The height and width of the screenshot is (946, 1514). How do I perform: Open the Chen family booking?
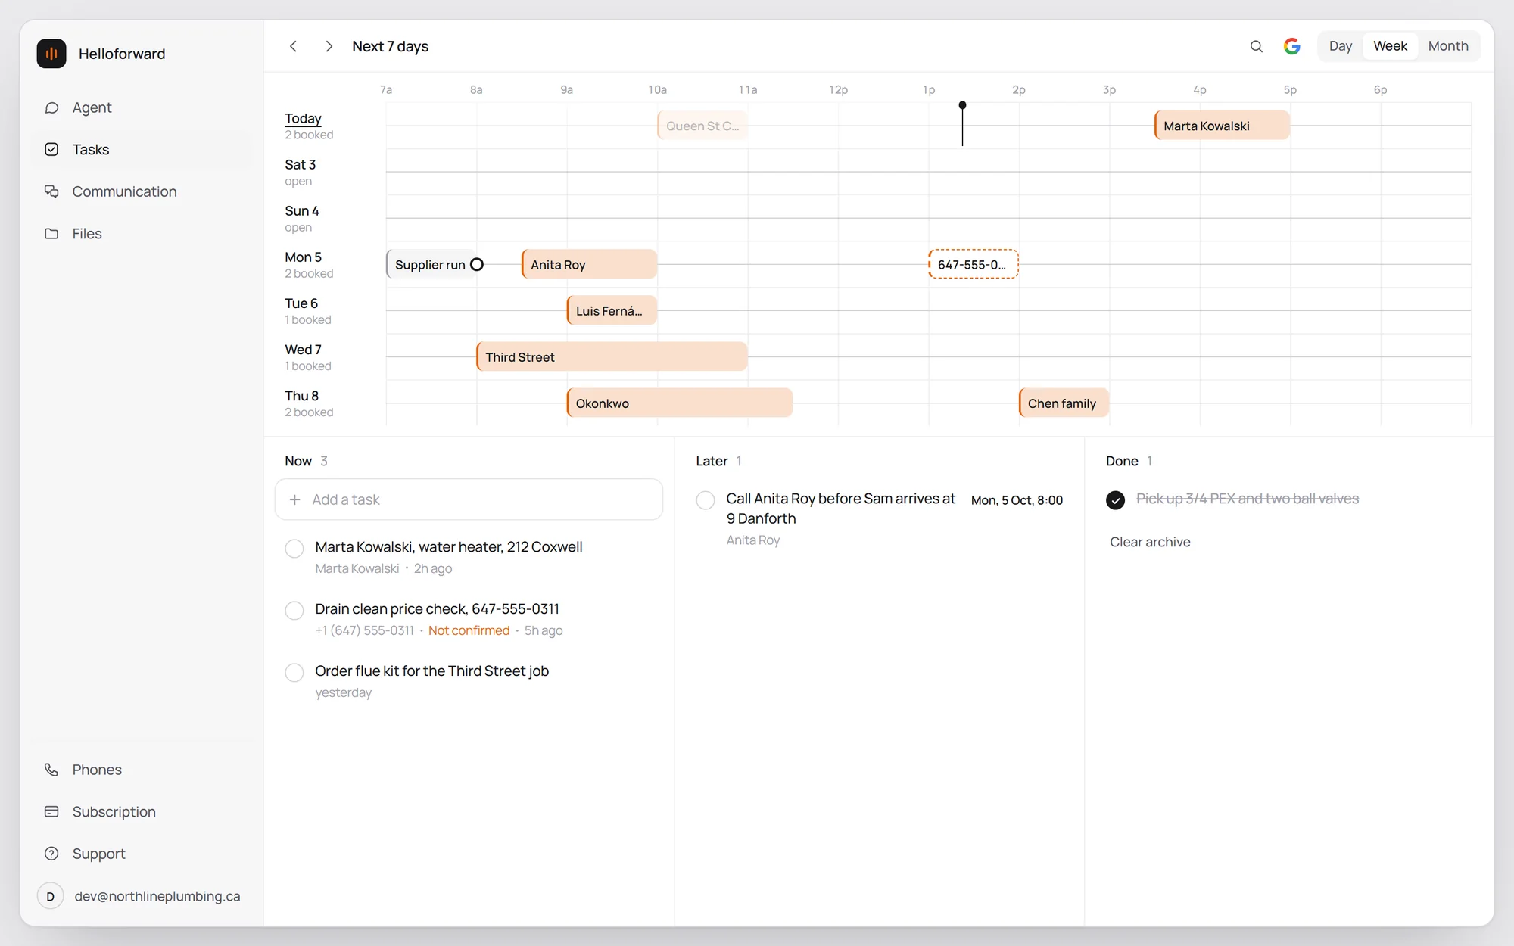[1064, 403]
